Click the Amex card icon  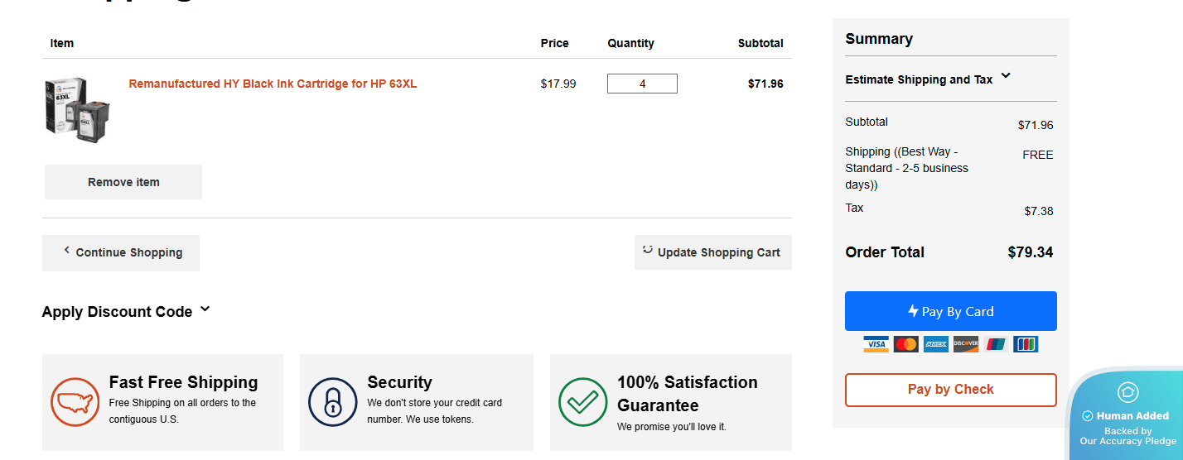tap(936, 344)
